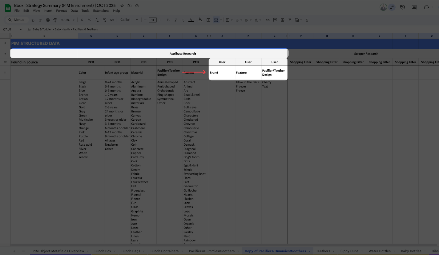Open the 100% zoom dropdown
The height and width of the screenshot is (255, 439).
pyautogui.click(x=67, y=20)
